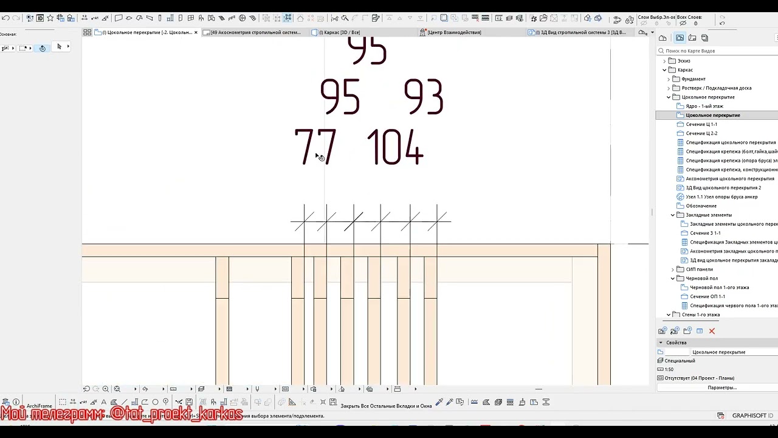Click the Undo arrow in top toolbar
Image resolution: width=778 pixels, height=438 pixels.
[x=5, y=18]
